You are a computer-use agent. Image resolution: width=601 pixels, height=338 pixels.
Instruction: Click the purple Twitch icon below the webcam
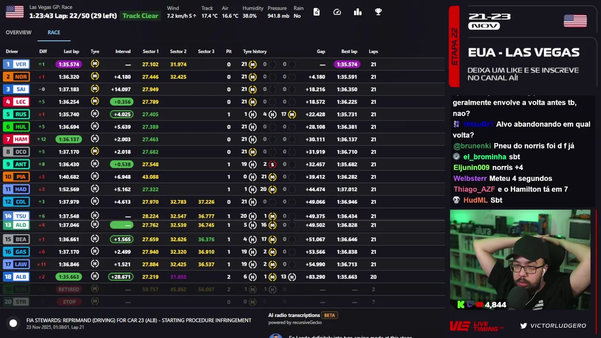(470, 305)
